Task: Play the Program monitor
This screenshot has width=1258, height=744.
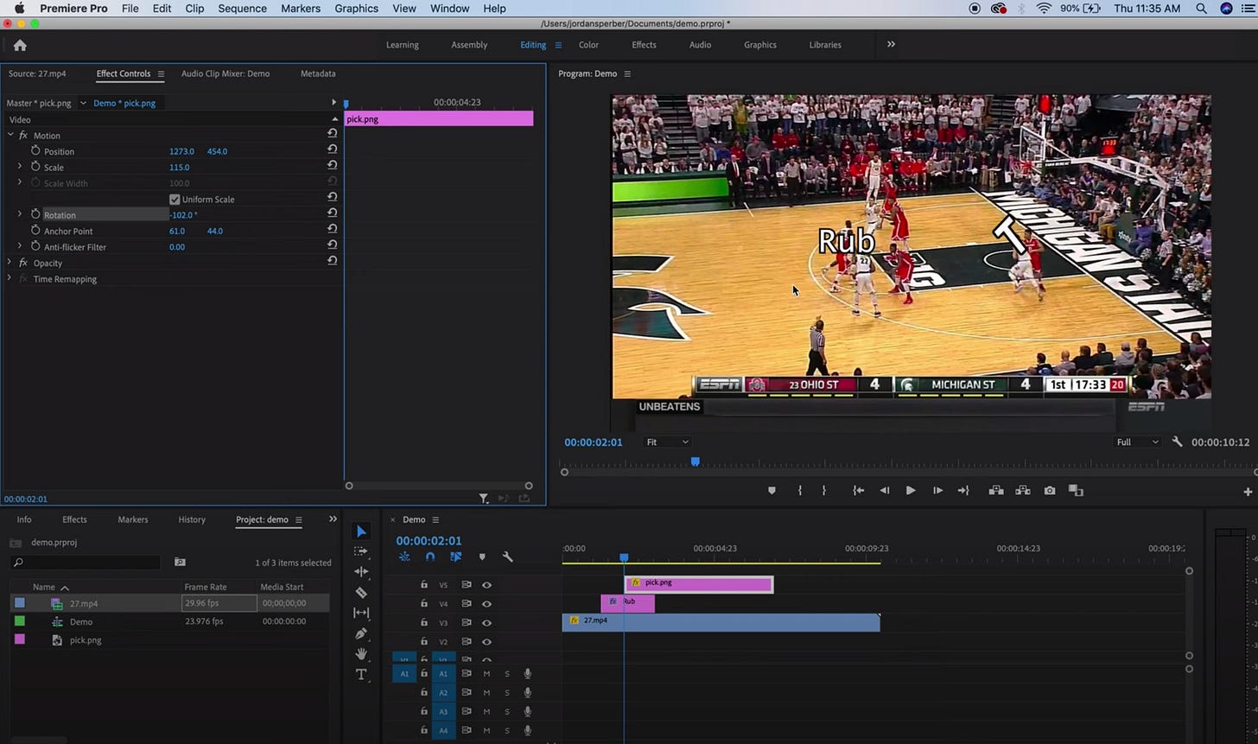Action: pos(910,490)
